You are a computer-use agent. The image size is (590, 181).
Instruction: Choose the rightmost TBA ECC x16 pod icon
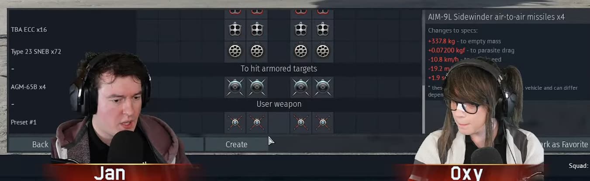[x=323, y=30]
